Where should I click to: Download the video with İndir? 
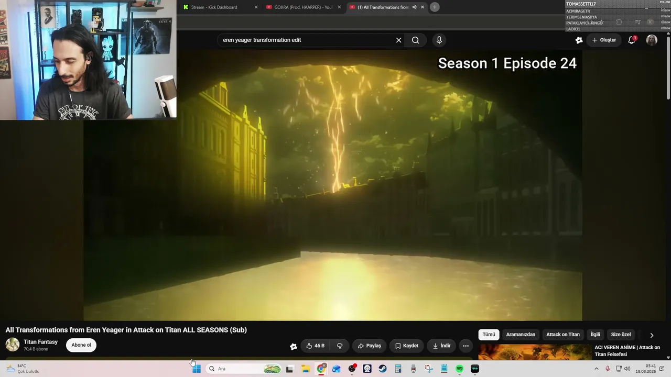tap(441, 346)
